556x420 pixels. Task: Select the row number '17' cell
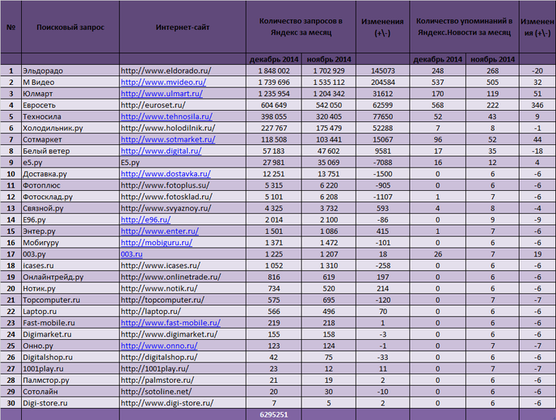[x=11, y=254]
